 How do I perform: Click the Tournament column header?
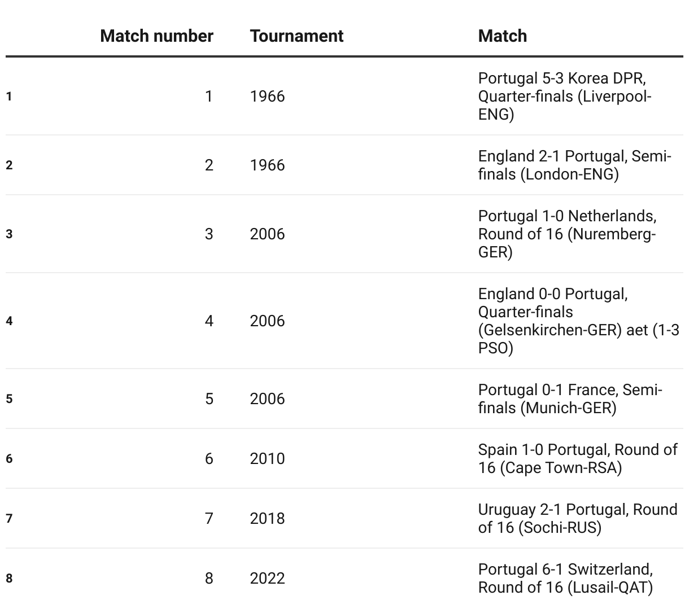[296, 36]
